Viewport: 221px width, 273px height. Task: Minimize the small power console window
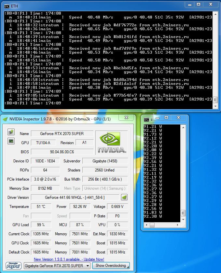pos(158,117)
